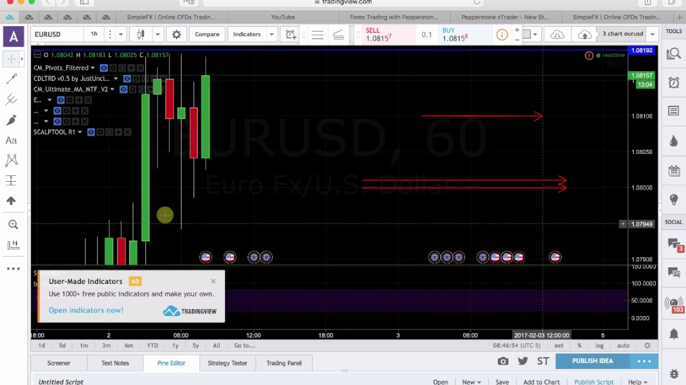Toggle extended hours 'ext' option
This screenshot has height=385, width=686.
(558, 345)
